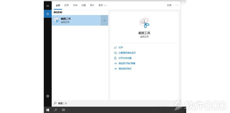The image size is (230, 113).
Task: Open the hamburger menu in the sidebar
Action: point(48,6)
